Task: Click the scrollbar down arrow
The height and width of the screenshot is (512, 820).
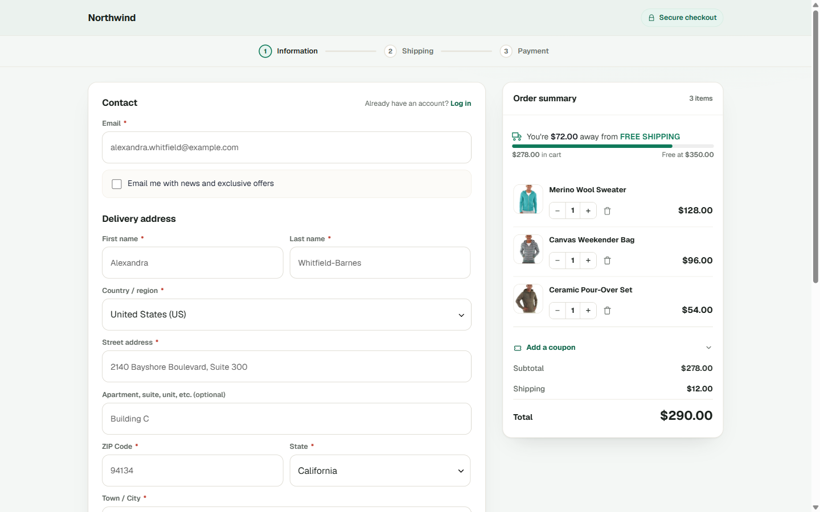Action: coord(815,507)
